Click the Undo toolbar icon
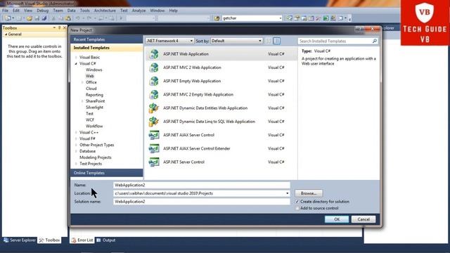Screen dimensions: 450x253 [77, 18]
